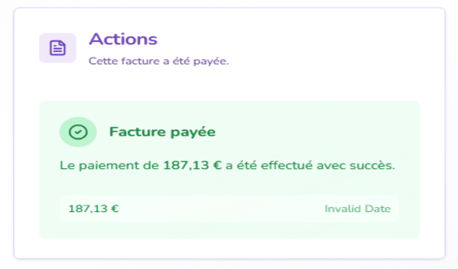The width and height of the screenshot is (458, 269).
Task: Select the "Cette facture a été payée." subtitle
Action: (x=159, y=61)
